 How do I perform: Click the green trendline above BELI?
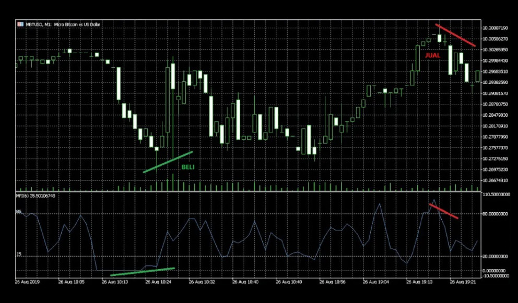coord(168,162)
